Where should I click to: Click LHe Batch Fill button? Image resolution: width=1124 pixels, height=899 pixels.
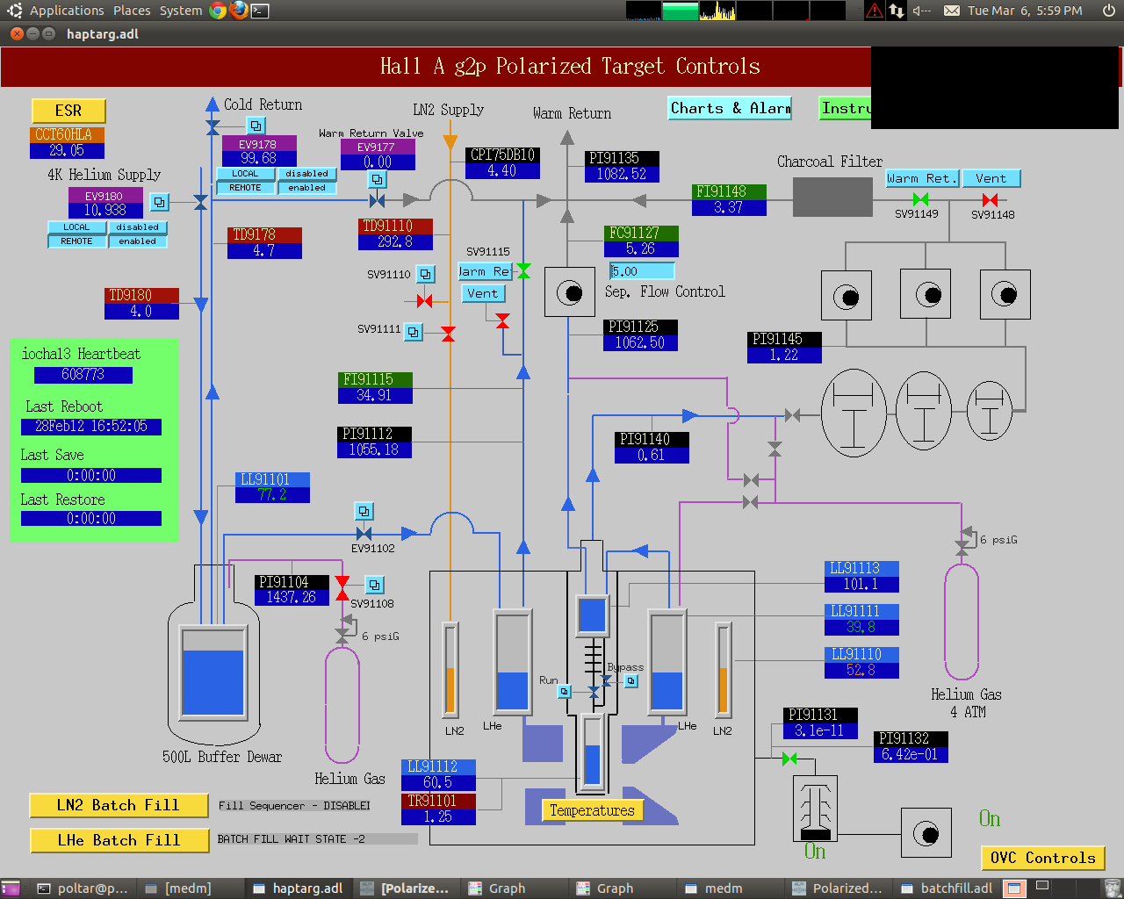pyautogui.click(x=119, y=840)
